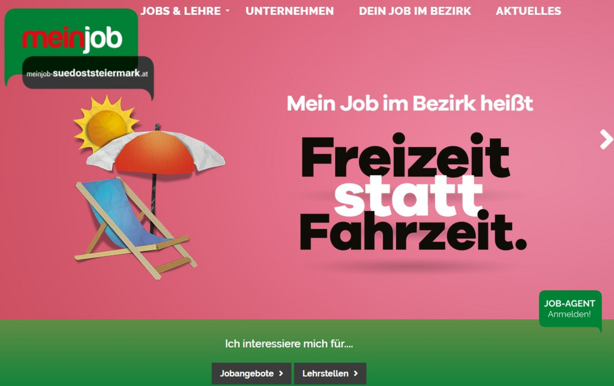
Task: Expand the caret beside JOBS & LEHRE
Action: pos(227,11)
